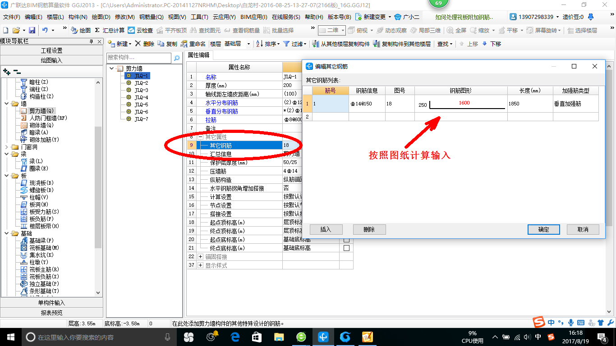Click the magnifier in component search box
The image size is (616, 346).
click(177, 58)
